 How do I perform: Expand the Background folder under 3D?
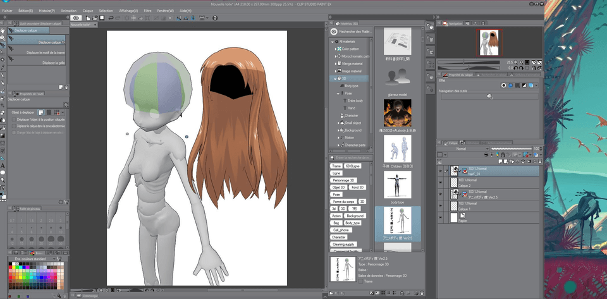coord(338,130)
